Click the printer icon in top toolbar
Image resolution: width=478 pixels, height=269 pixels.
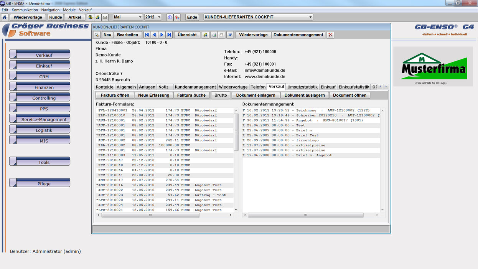click(98, 17)
